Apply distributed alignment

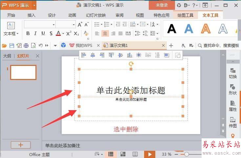[128, 33]
